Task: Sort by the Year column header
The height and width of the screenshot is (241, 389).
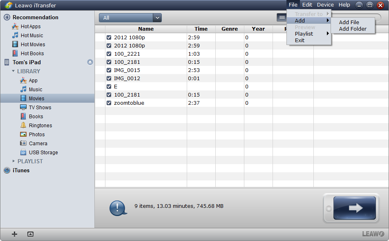Action: point(258,29)
